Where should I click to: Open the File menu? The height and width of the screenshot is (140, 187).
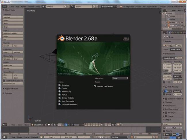(x=13, y=7)
